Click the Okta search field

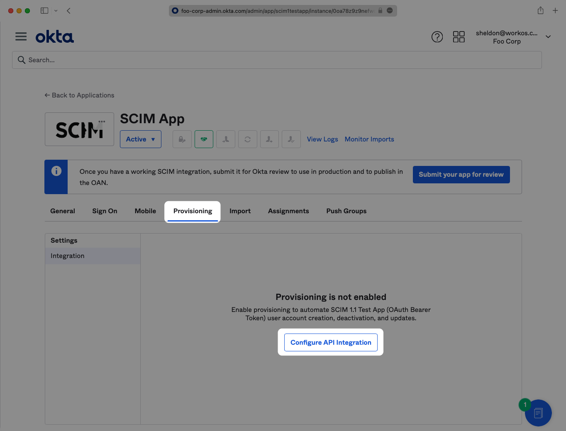[x=277, y=60]
